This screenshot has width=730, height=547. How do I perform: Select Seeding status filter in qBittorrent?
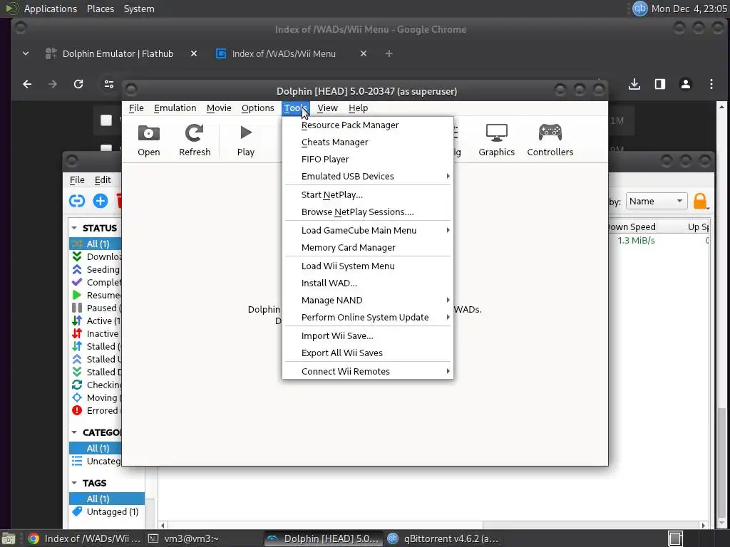pyautogui.click(x=96, y=270)
